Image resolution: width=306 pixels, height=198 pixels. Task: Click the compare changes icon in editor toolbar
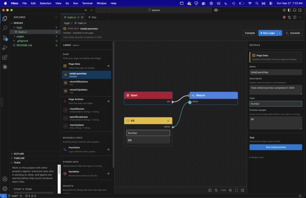pos(289,17)
